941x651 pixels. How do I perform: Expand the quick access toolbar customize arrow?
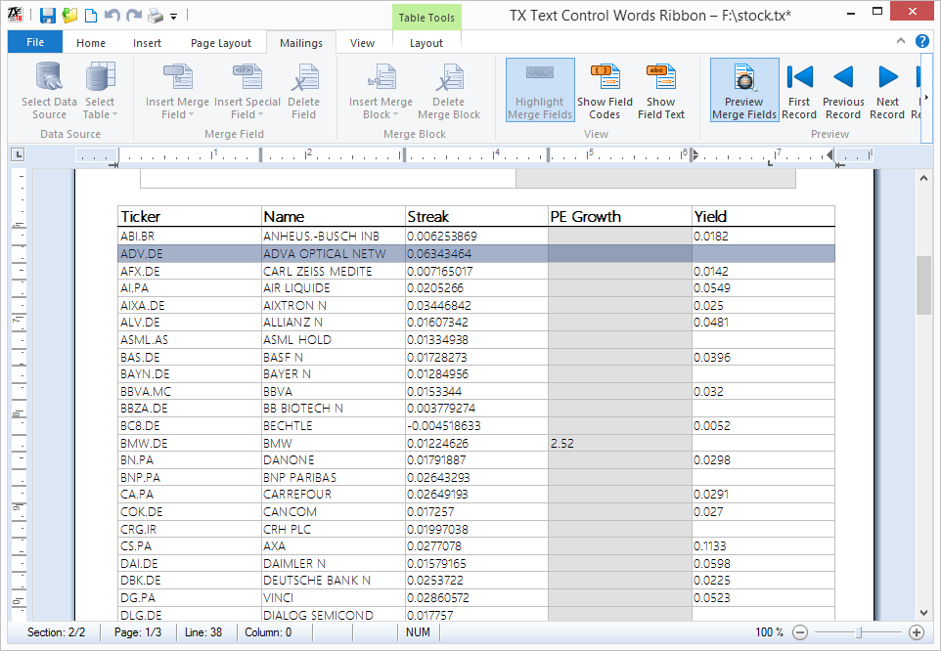(x=173, y=17)
